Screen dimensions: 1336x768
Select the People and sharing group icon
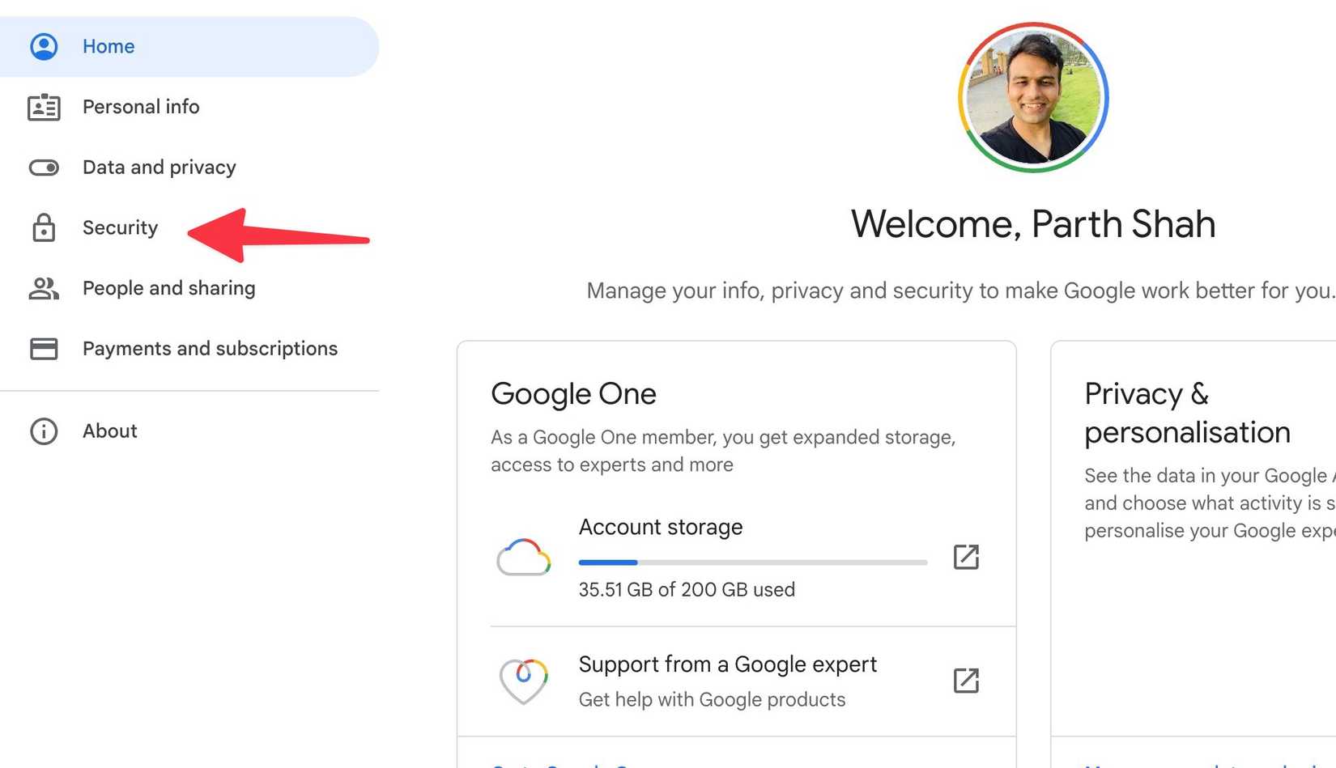[44, 288]
